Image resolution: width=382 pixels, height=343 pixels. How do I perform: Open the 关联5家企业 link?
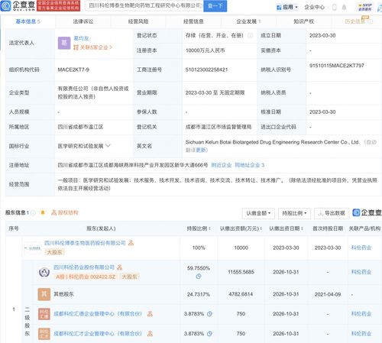[92, 47]
